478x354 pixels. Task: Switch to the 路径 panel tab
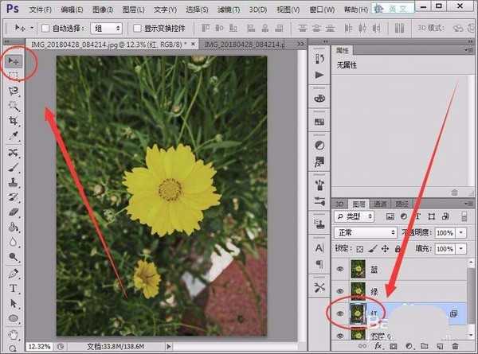pos(402,203)
